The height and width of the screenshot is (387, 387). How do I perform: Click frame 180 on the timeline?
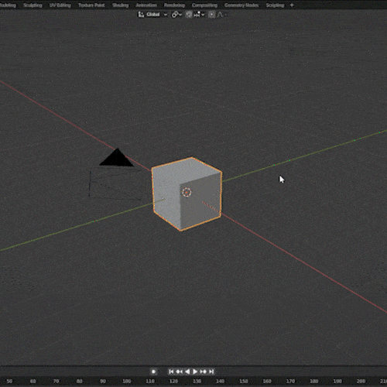click(313, 381)
